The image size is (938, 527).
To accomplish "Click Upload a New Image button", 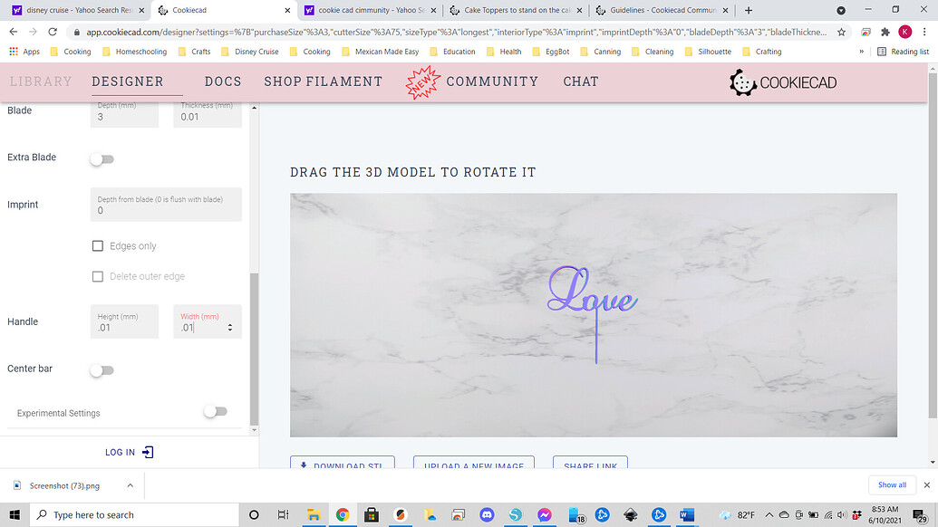I will click(473, 465).
